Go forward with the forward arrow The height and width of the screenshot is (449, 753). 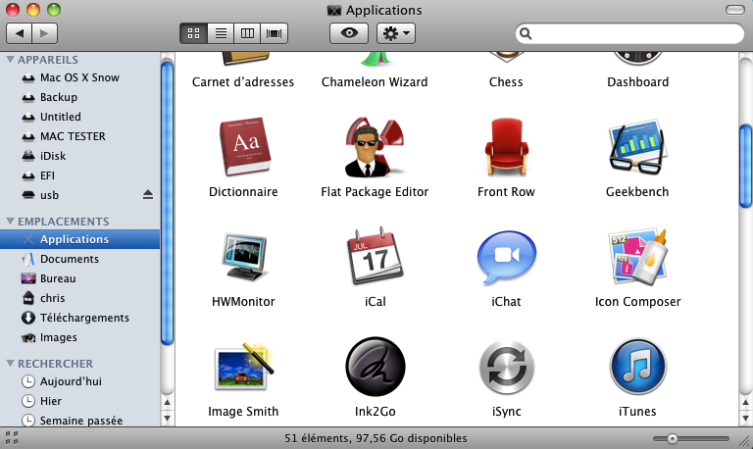(x=45, y=33)
